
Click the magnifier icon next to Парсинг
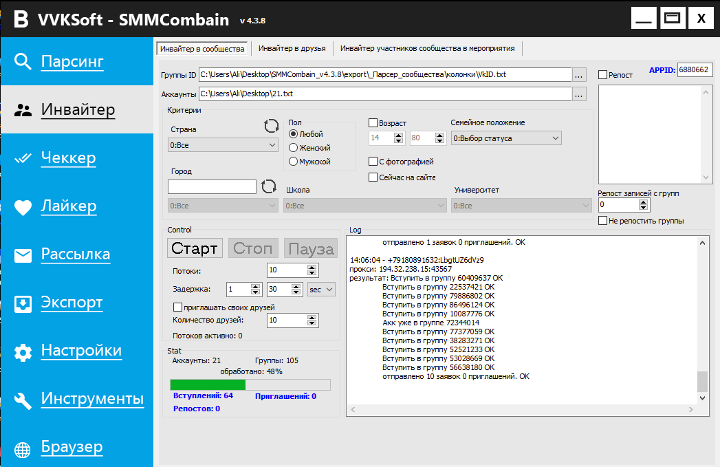tap(23, 62)
